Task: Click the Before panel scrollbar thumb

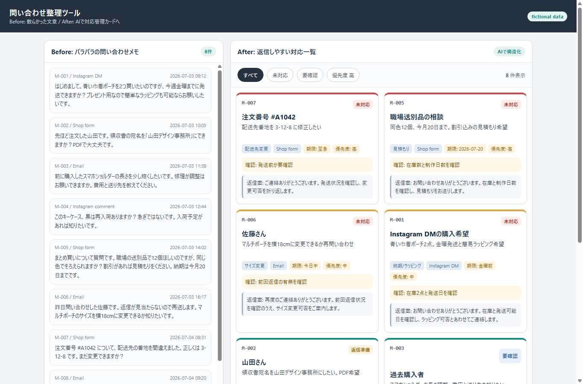Action: point(220,215)
